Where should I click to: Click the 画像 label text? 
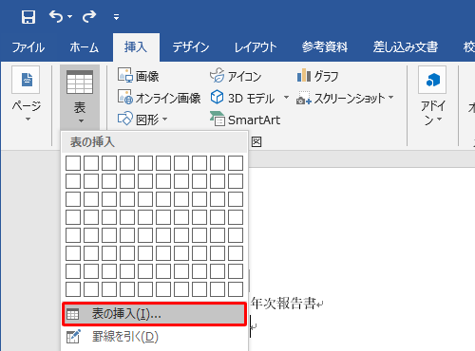pyautogui.click(x=147, y=76)
